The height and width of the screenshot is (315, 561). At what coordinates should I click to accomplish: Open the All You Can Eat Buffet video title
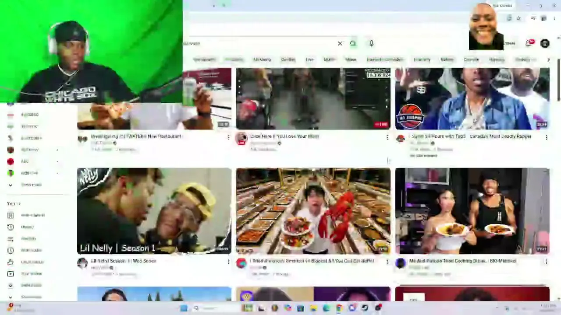(x=312, y=261)
